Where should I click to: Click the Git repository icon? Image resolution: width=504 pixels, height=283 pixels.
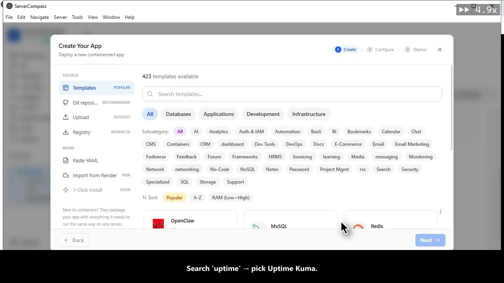pos(66,103)
